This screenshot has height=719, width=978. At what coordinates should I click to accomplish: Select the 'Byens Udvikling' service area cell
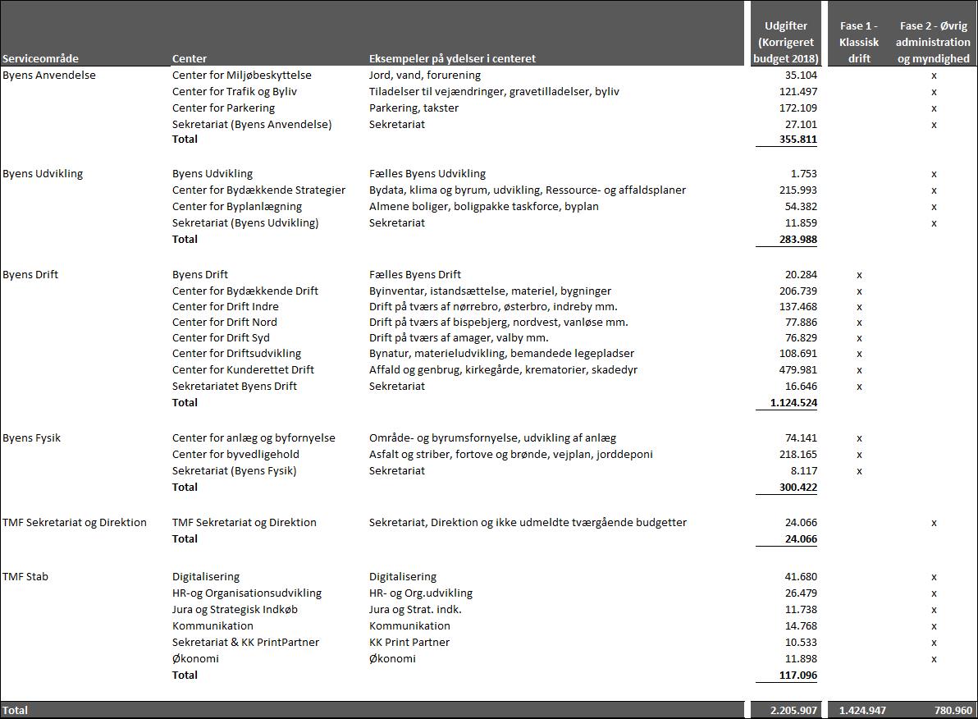[x=43, y=173]
